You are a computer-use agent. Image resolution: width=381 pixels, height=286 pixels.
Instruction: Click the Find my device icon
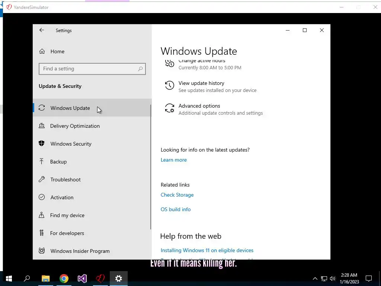(x=42, y=215)
